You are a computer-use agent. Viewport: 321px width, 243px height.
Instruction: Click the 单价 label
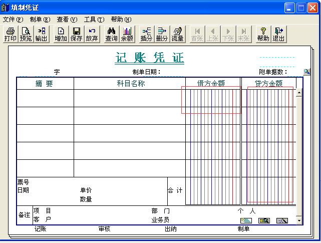86,190
